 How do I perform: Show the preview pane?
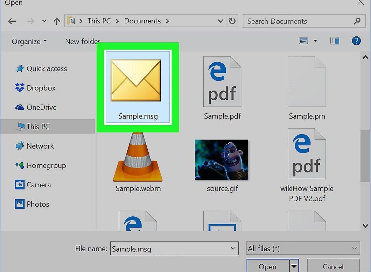coord(335,41)
